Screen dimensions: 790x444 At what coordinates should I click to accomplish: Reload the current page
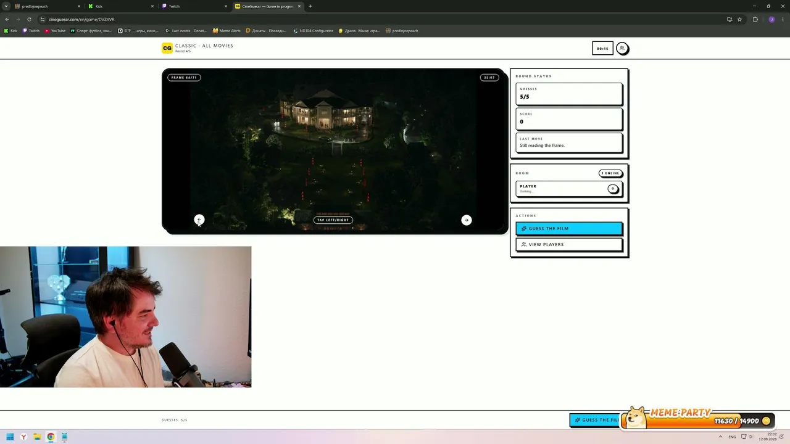pyautogui.click(x=29, y=19)
